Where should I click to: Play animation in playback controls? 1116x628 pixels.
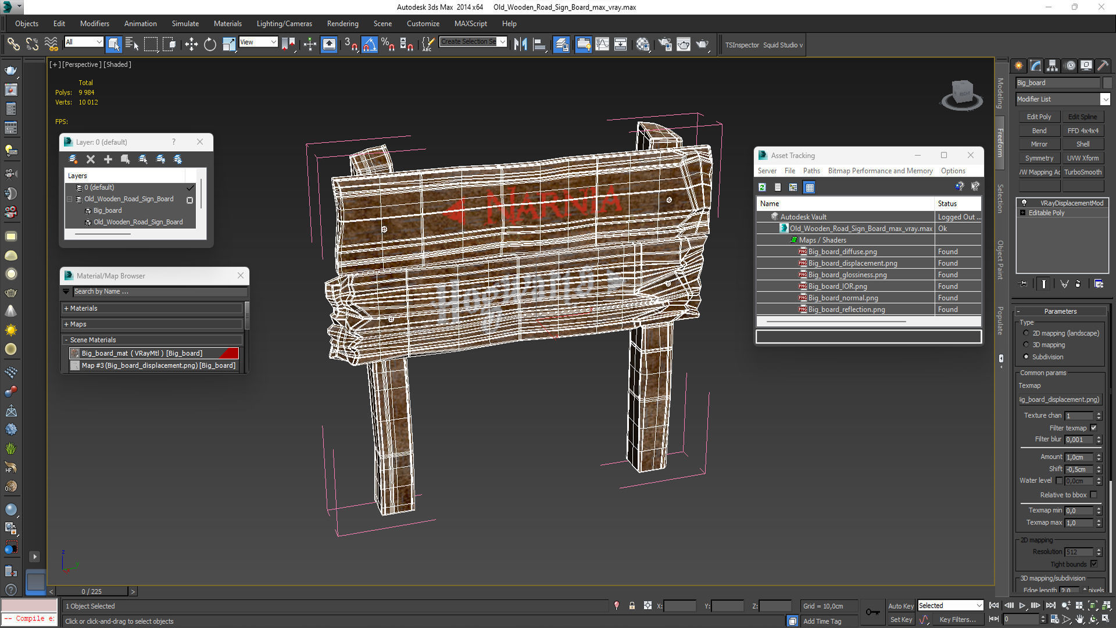point(1022,605)
